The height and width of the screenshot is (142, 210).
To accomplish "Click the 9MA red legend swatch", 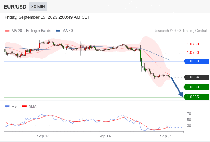I will pos(24,106).
